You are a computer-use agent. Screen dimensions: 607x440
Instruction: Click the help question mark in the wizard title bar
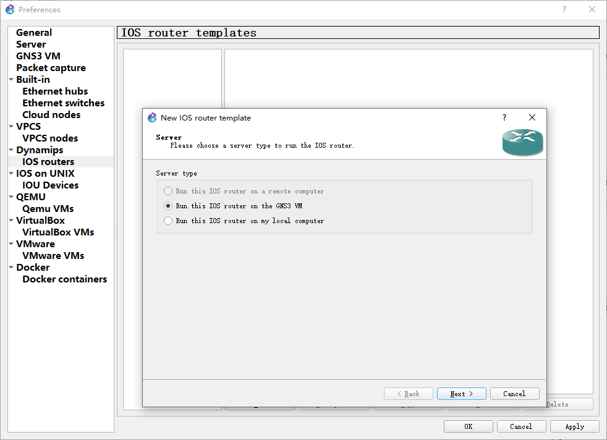tap(504, 117)
